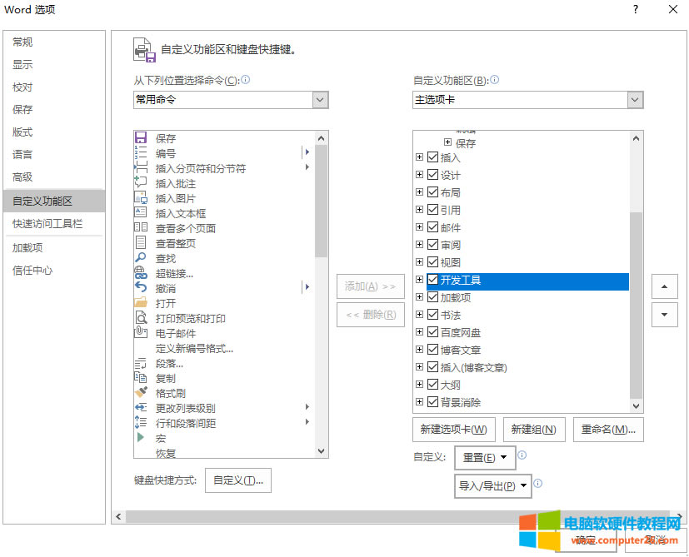Move selected tab up with arrow button
Viewport: 689px width, 557px height.
tap(663, 287)
